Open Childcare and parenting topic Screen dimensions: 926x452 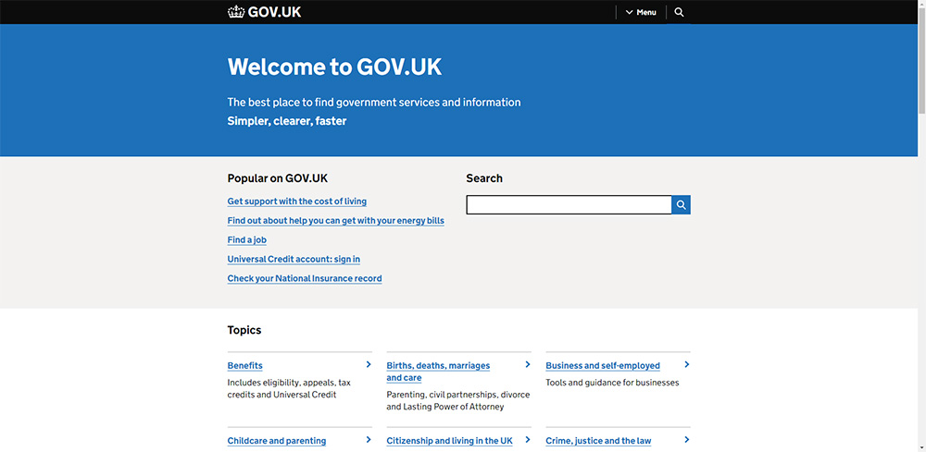276,441
